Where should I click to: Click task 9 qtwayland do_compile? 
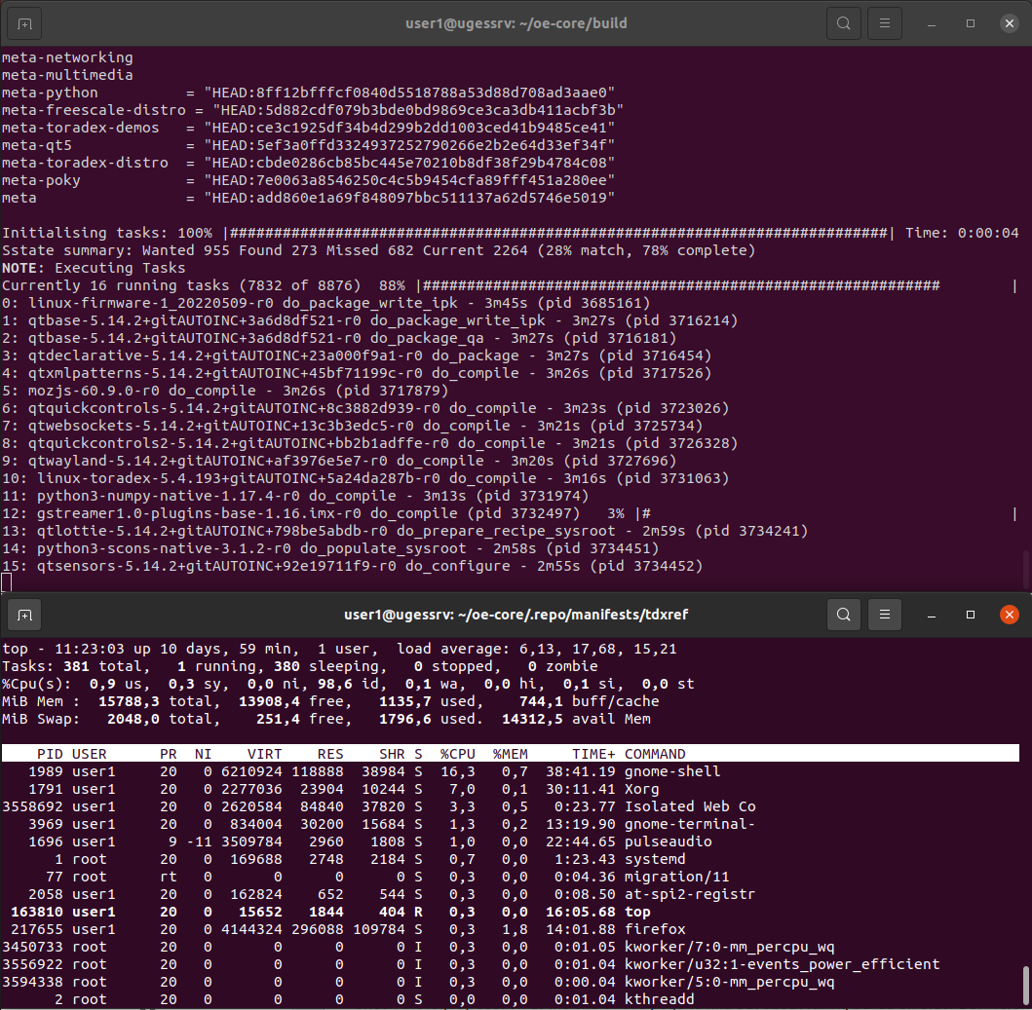tap(339, 462)
